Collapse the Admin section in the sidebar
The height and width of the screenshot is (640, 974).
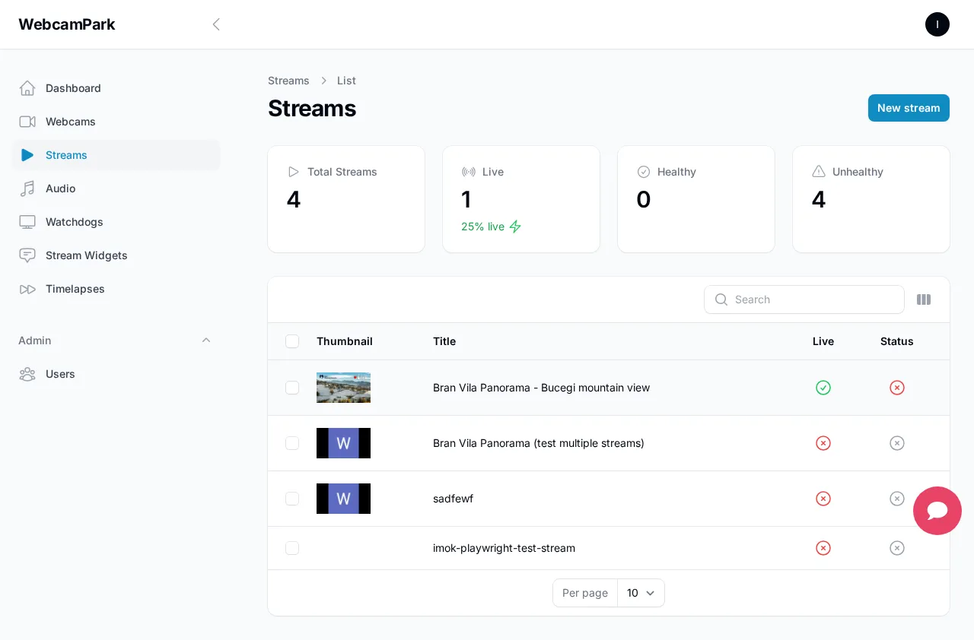[206, 341]
